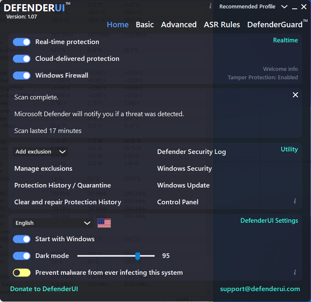Click the info icon beside Recommended Profile
Viewport: 311px width, 302px height.
[x=211, y=6]
